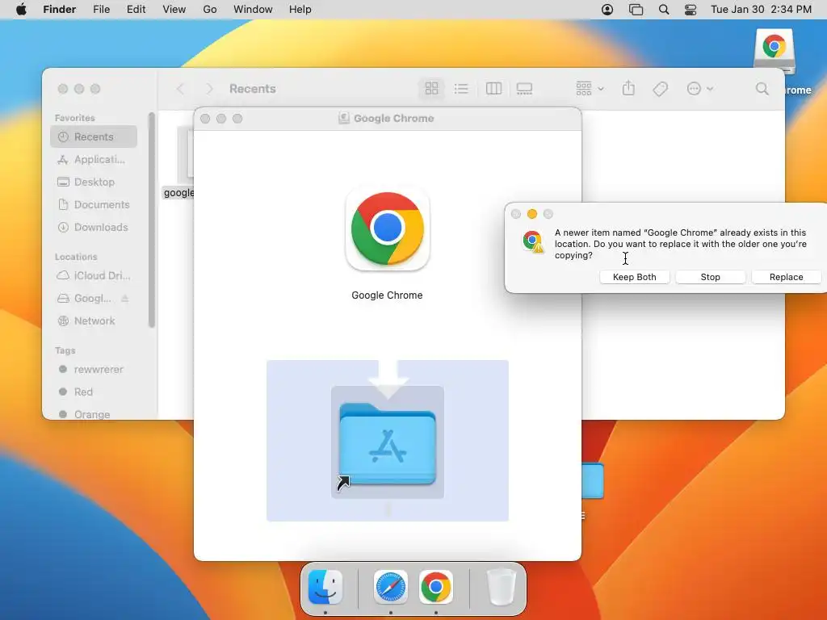Open the File menu
Screen dimensions: 827x620
pyautogui.click(x=101, y=10)
